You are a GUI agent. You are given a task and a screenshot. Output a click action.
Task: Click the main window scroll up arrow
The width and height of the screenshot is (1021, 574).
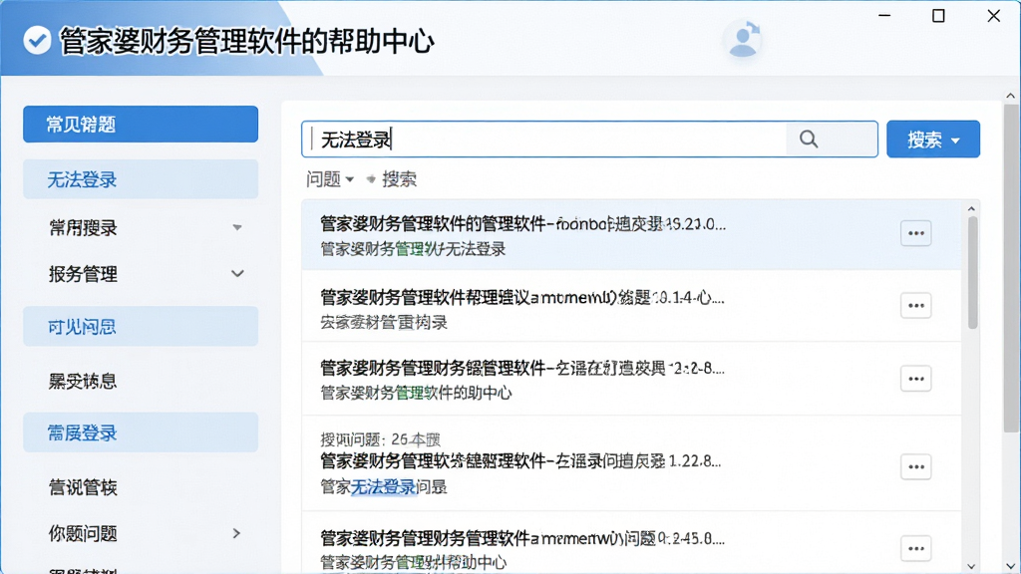(x=1011, y=97)
